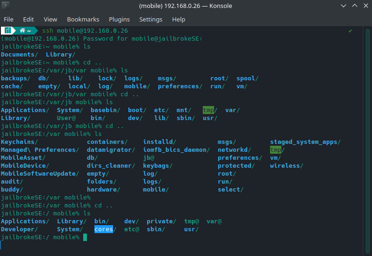Open the Help menu
This screenshot has height=256, width=372.
[x=179, y=19]
